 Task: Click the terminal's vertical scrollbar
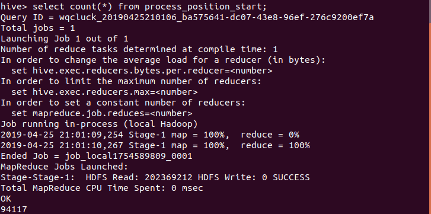[430, 107]
